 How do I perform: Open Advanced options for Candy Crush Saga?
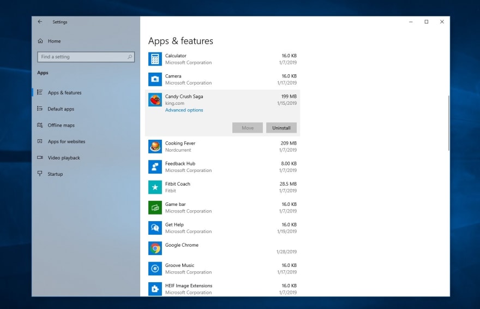coord(184,110)
